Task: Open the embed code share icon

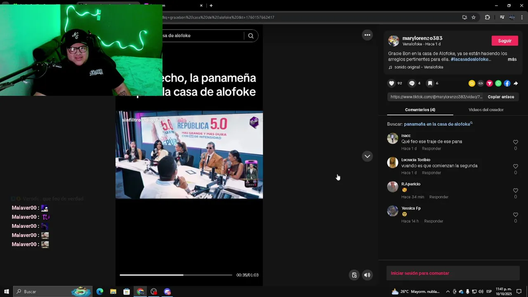Action: coord(481,83)
